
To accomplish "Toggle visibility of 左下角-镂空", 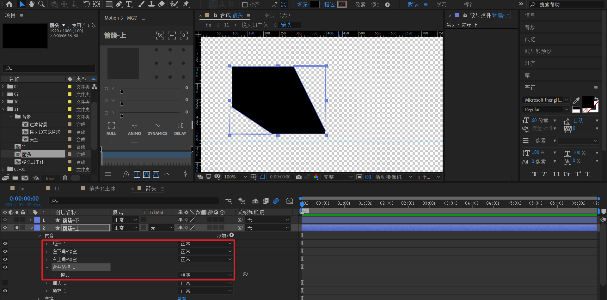I will 5,251.
